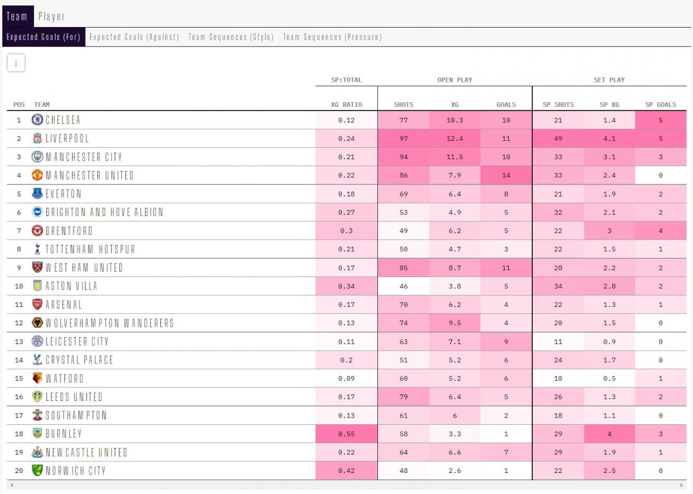Click the West Ham United crest

37,267
